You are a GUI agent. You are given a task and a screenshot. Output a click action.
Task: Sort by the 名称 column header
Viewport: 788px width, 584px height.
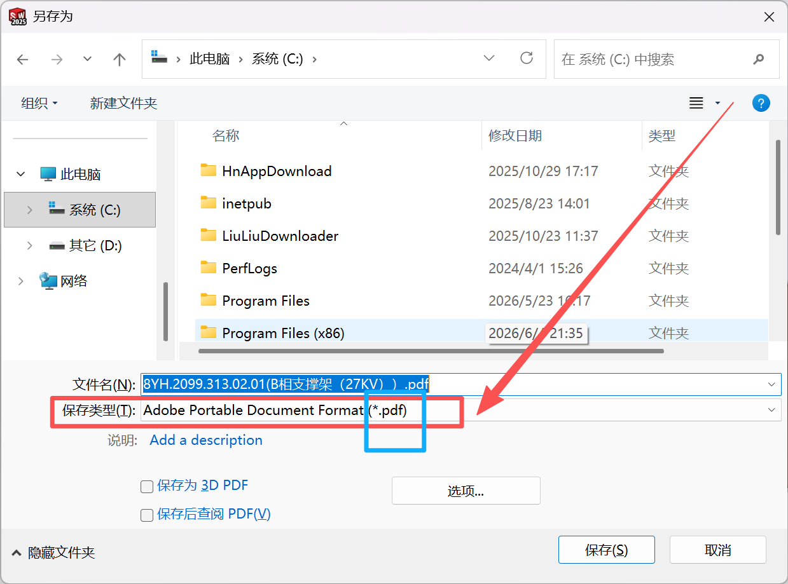tap(226, 135)
